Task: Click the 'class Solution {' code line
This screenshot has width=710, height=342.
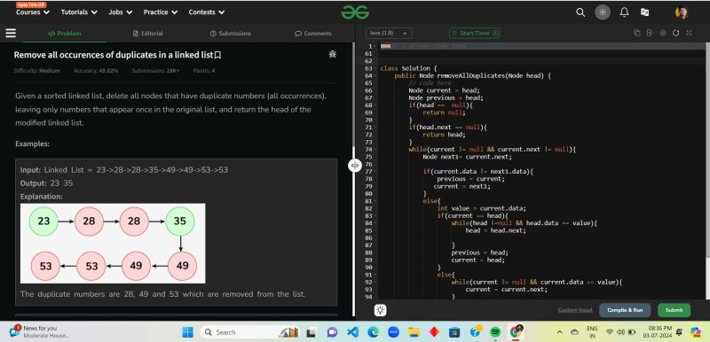Action: coord(408,69)
